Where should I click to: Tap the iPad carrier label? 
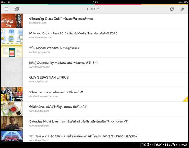(x=3, y=2)
